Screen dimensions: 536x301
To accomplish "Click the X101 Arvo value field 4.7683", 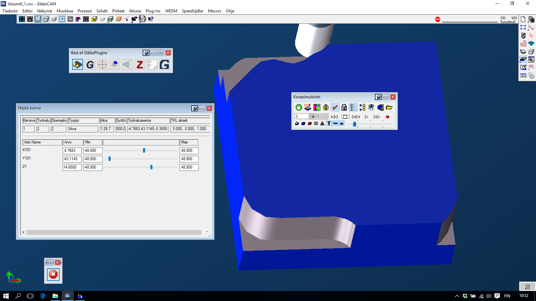I will (72, 150).
